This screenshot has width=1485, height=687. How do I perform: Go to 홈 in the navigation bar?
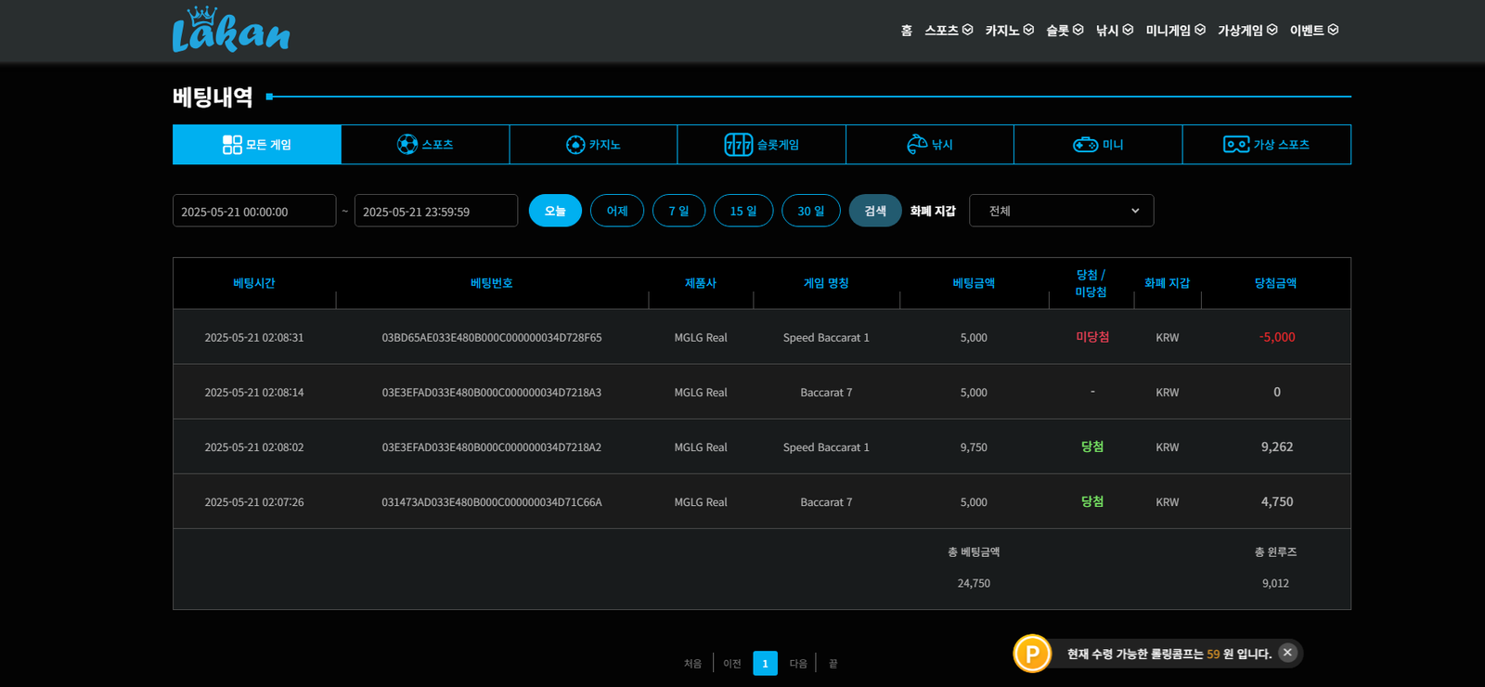click(906, 31)
